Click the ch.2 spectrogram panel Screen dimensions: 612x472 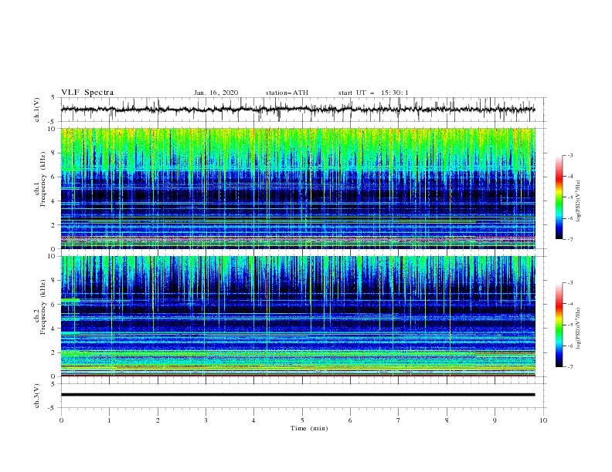pos(298,316)
